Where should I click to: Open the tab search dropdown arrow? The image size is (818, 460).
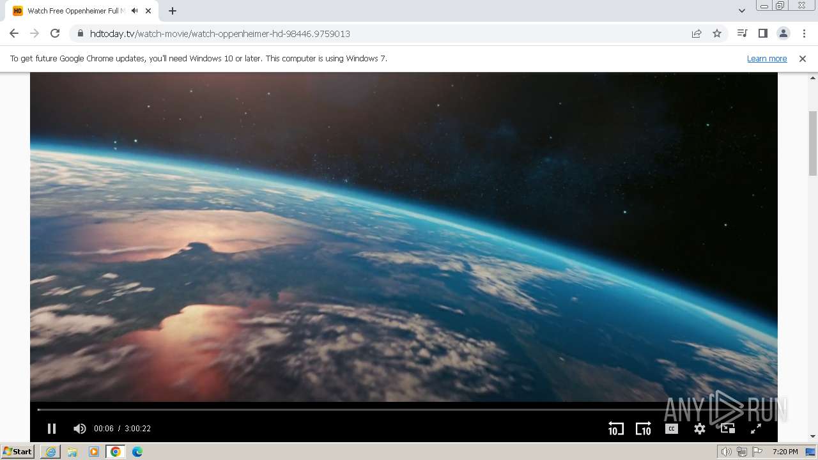[x=741, y=11]
